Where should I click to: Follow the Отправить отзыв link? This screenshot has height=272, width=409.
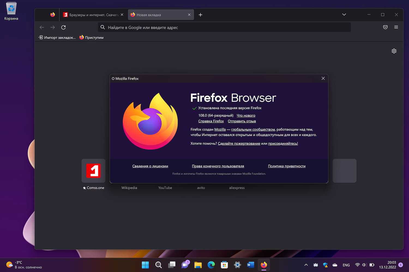tap(242, 121)
